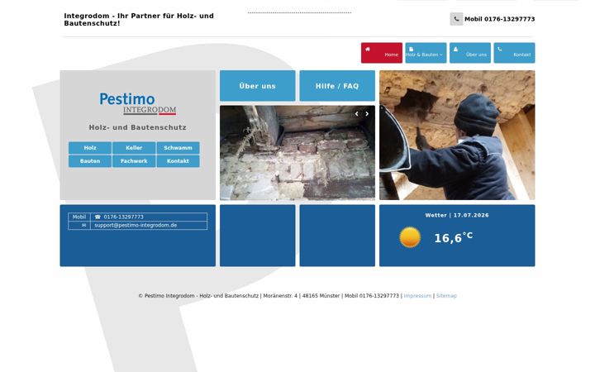Click the sun weather icon
Viewport: 595px width, 372px height.
(410, 237)
